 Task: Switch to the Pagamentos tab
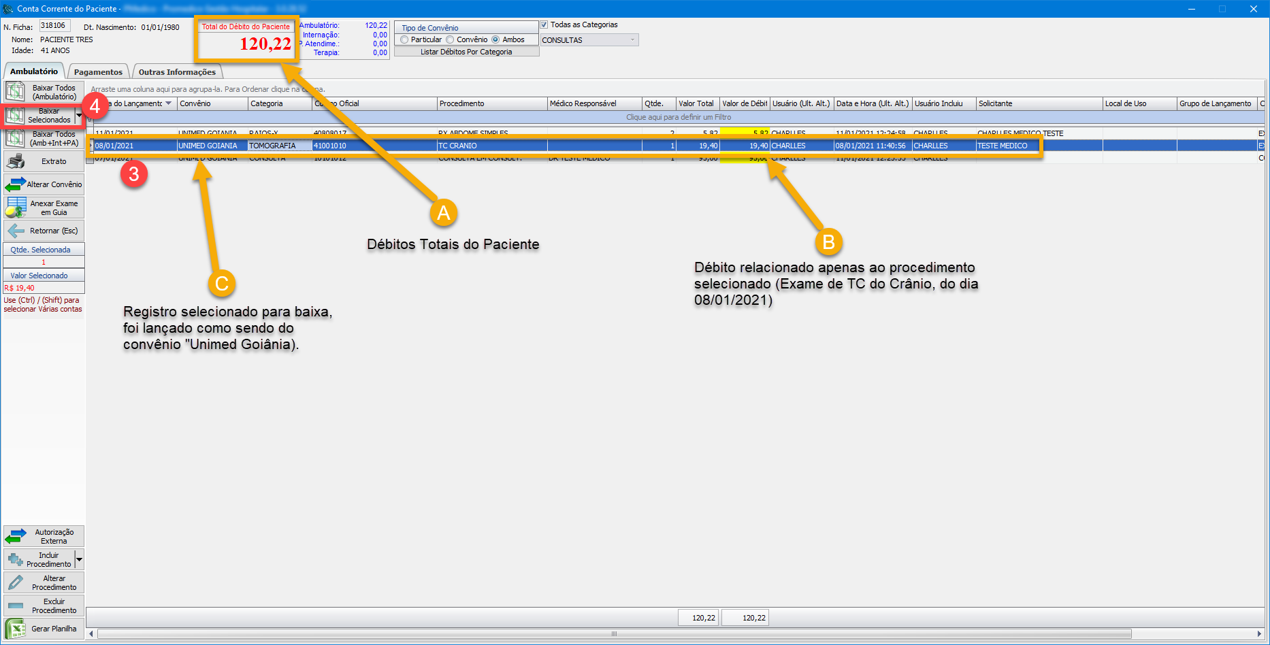[98, 72]
